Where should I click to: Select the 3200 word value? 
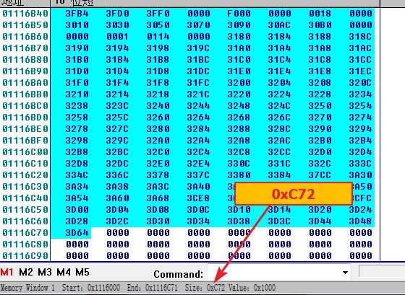(239, 83)
